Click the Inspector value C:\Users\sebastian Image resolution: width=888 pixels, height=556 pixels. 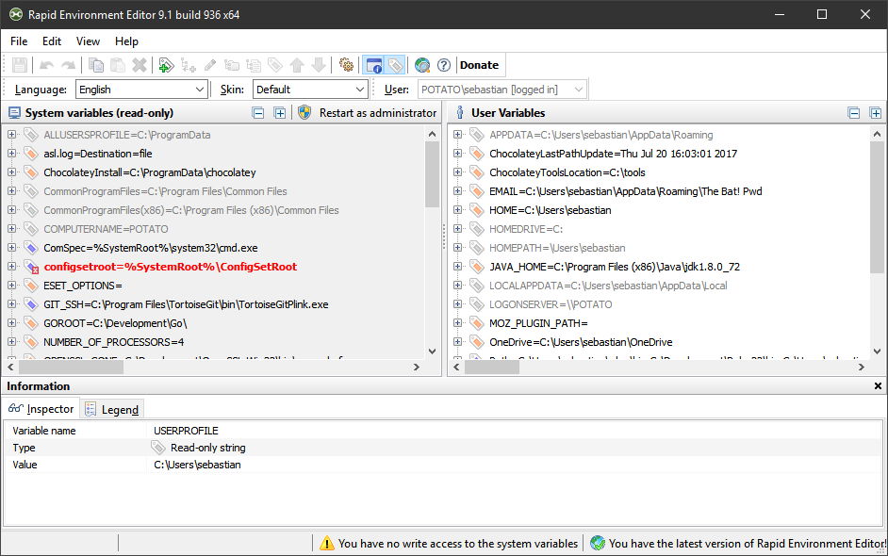point(197,465)
